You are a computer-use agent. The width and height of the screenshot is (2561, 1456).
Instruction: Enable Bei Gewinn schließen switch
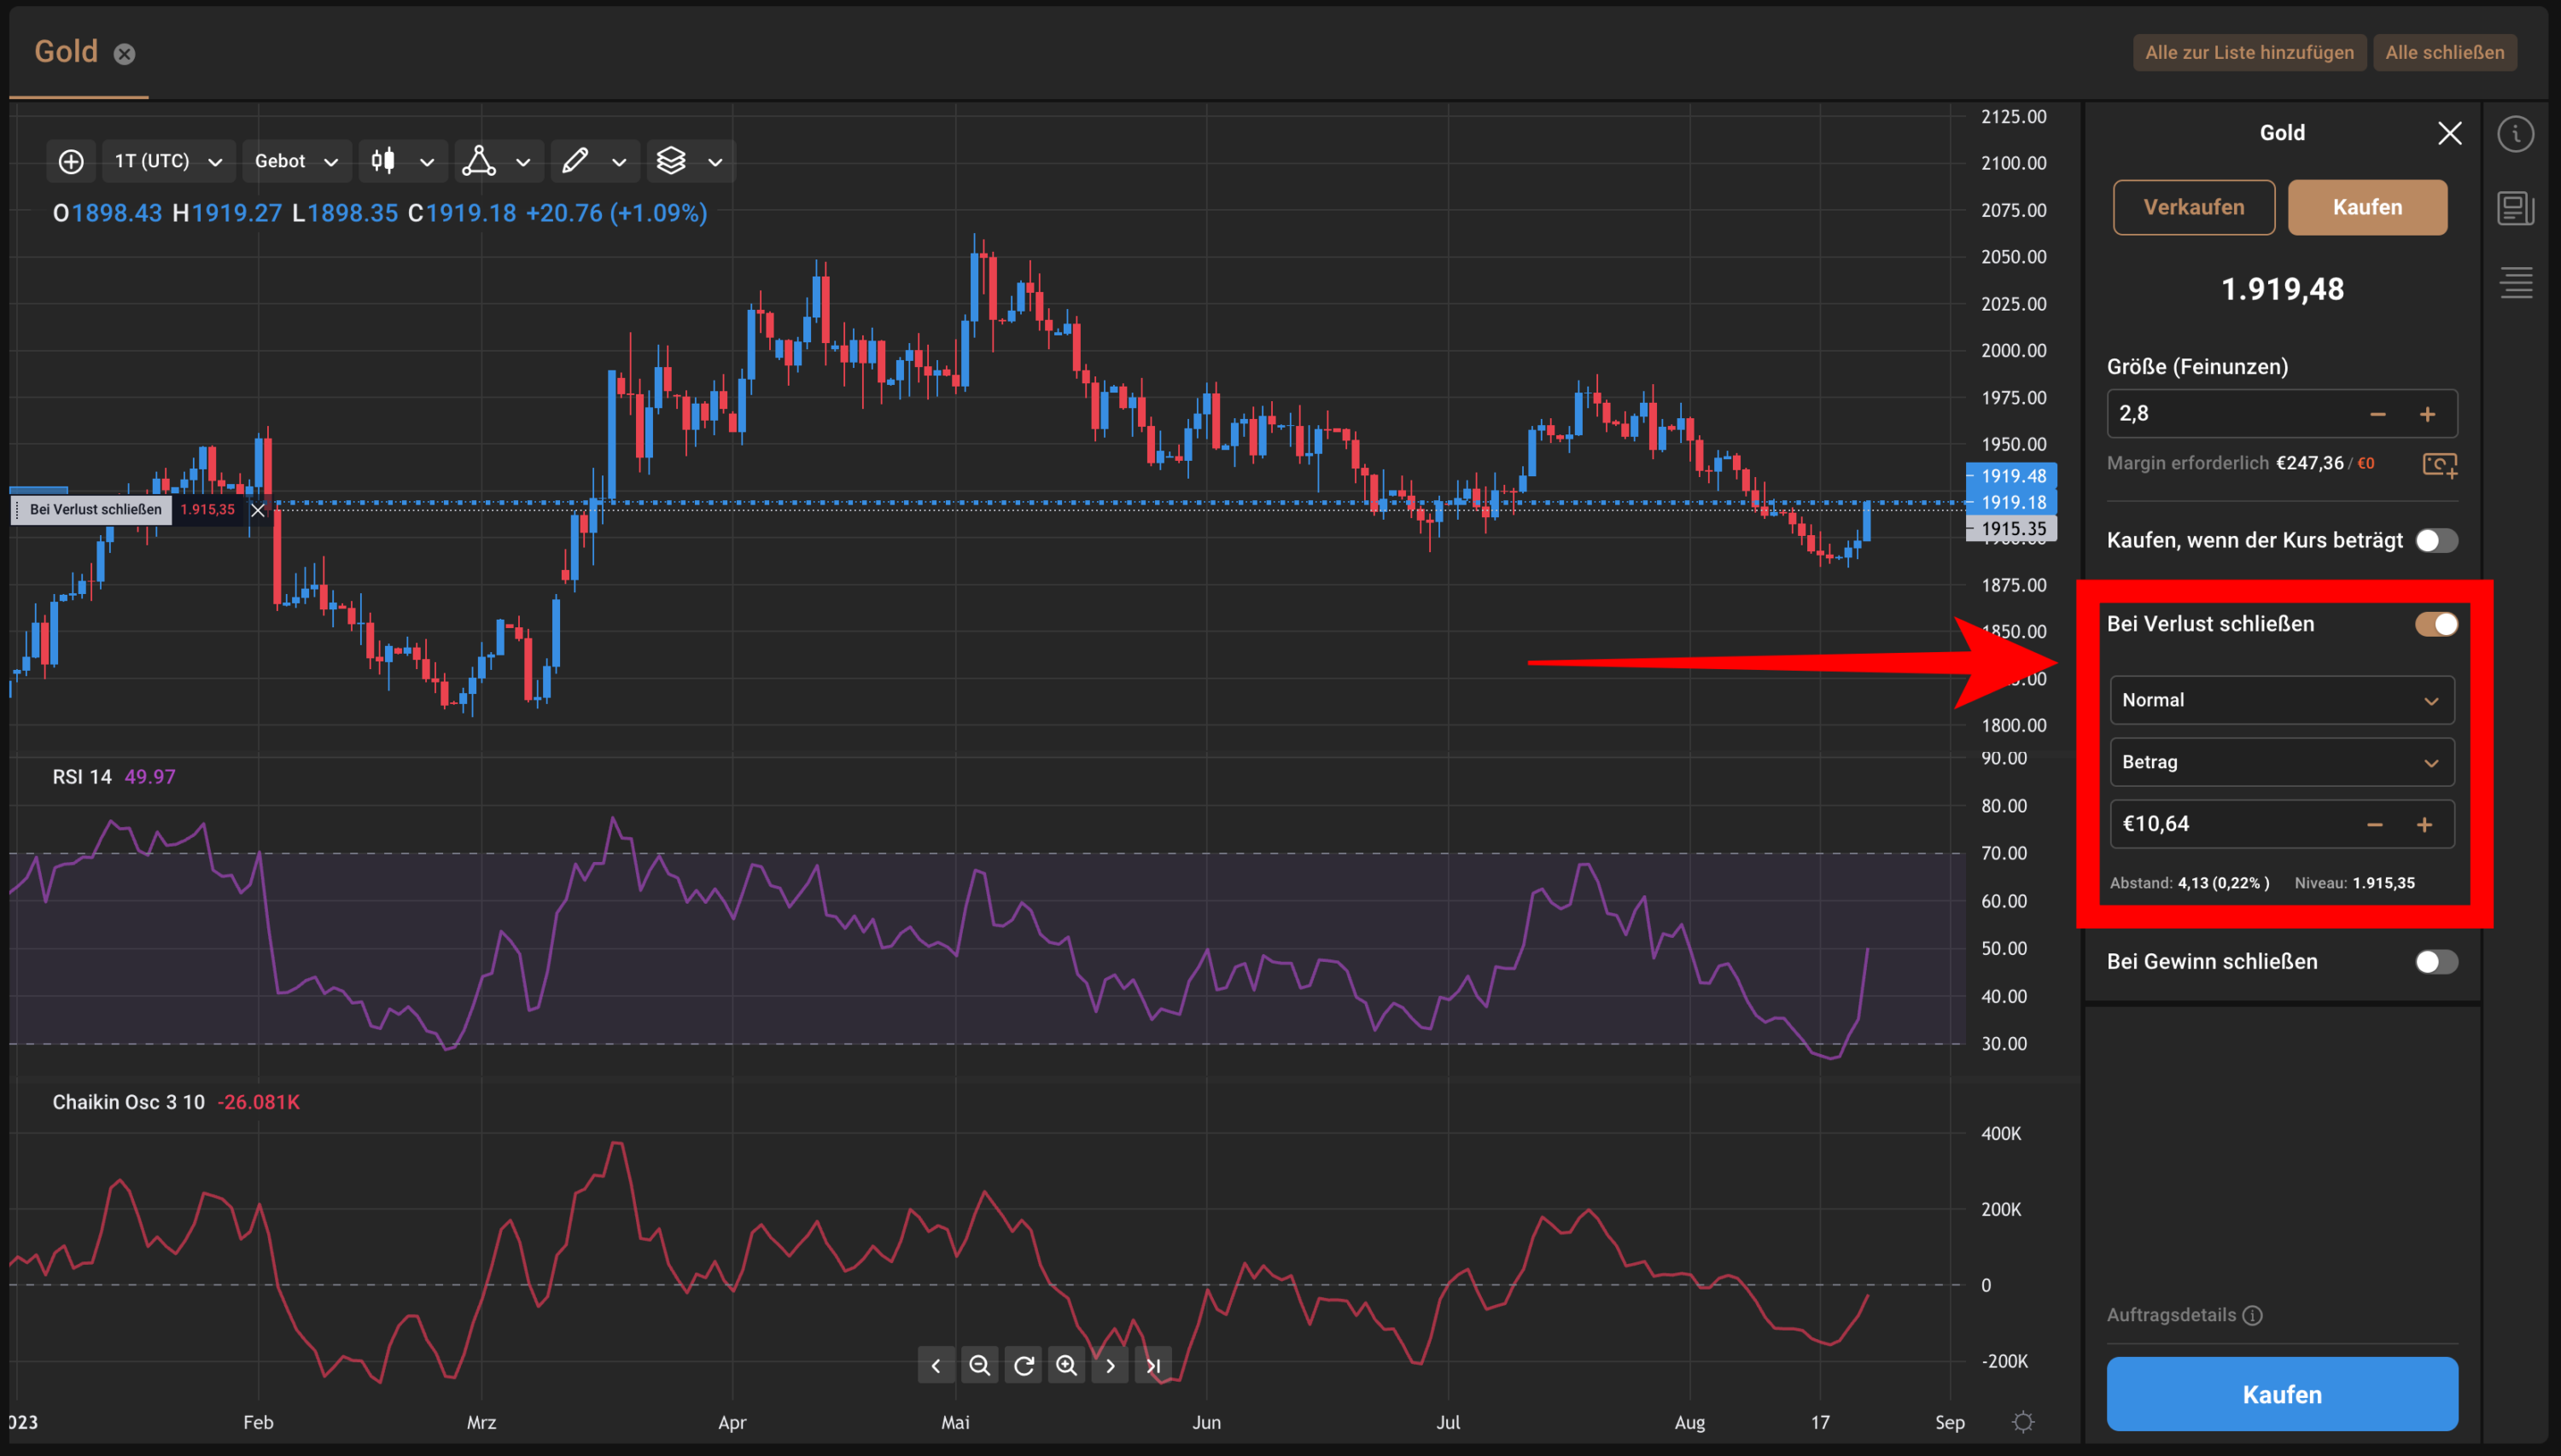tap(2436, 962)
